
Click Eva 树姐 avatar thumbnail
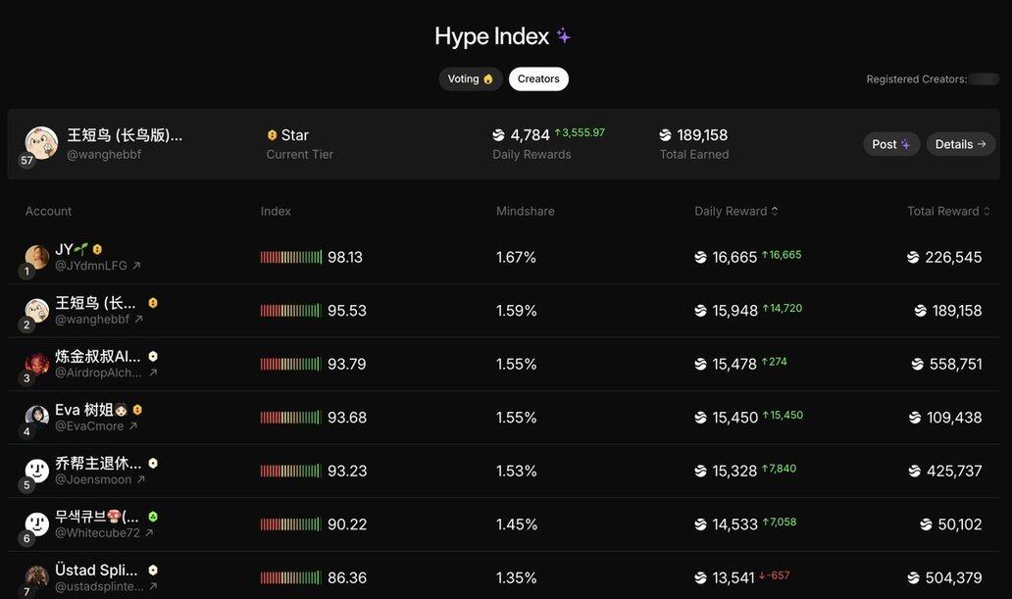(x=37, y=417)
